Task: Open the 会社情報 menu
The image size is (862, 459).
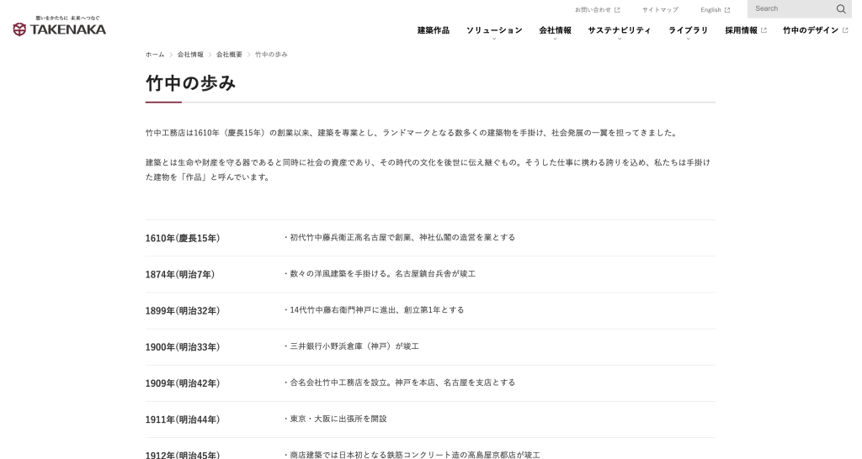Action: pos(556,30)
